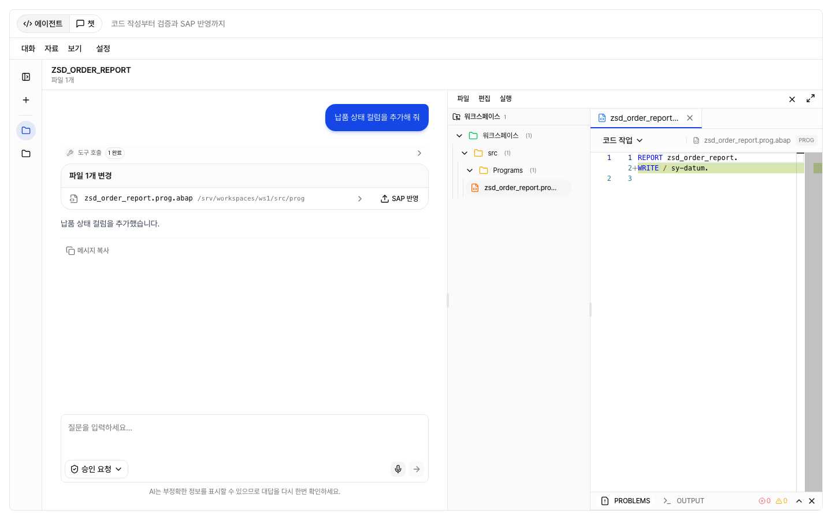832x520 pixels.
Task: Open the 대화 menu
Action: (x=28, y=49)
